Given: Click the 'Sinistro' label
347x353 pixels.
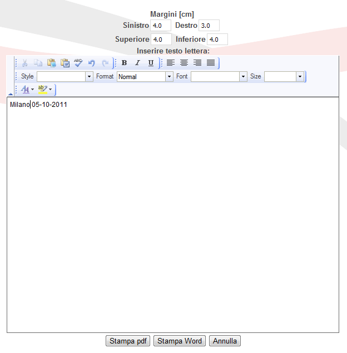Looking at the screenshot, I should (x=136, y=25).
